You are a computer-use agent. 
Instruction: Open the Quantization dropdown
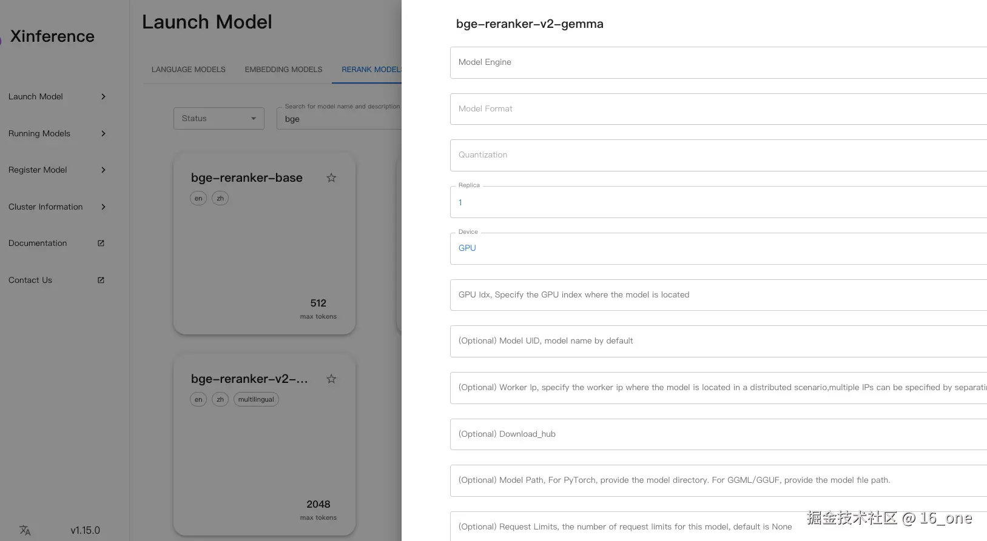pyautogui.click(x=718, y=155)
